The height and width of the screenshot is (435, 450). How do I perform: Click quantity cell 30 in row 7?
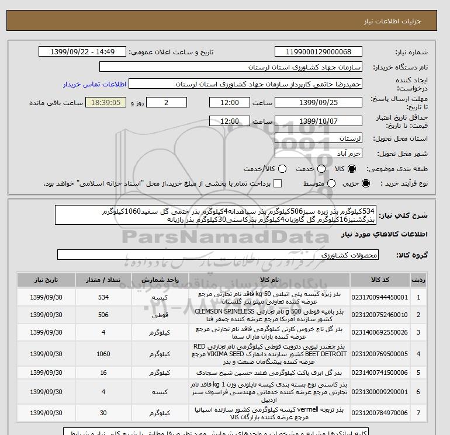tap(103, 413)
